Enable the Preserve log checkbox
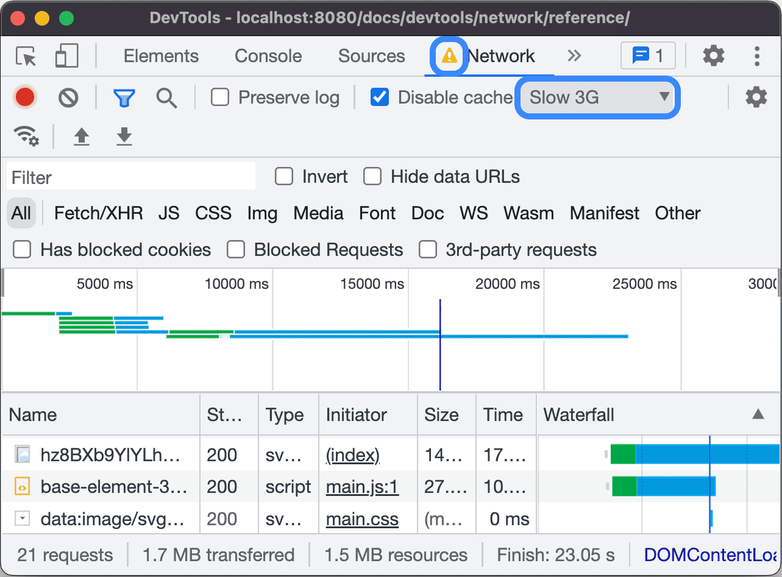 tap(219, 97)
